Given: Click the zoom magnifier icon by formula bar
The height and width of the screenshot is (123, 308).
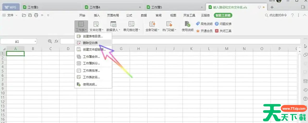Looking at the screenshot, I should tap(50, 41).
